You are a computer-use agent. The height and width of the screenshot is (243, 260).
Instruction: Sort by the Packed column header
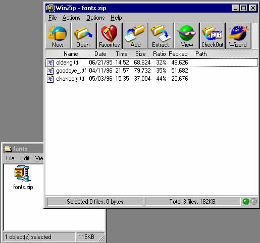pyautogui.click(x=178, y=54)
